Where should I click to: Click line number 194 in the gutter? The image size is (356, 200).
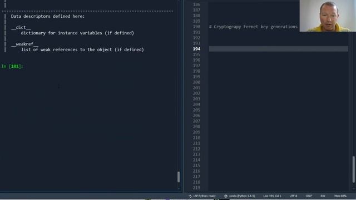pos(196,49)
